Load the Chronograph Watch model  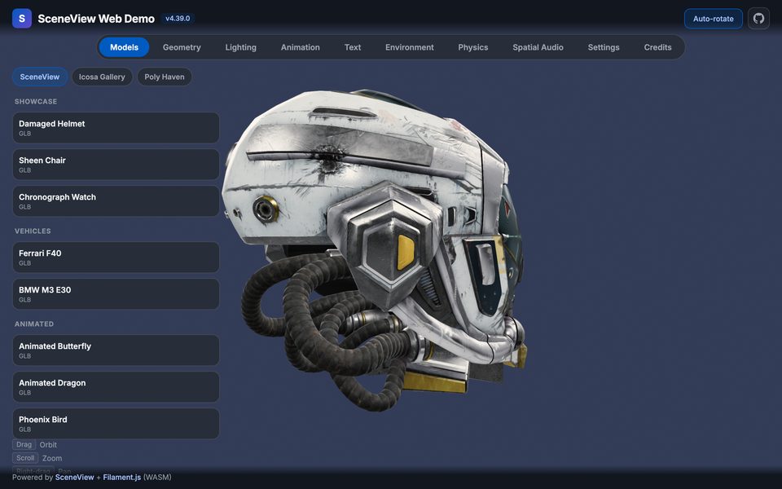click(116, 201)
